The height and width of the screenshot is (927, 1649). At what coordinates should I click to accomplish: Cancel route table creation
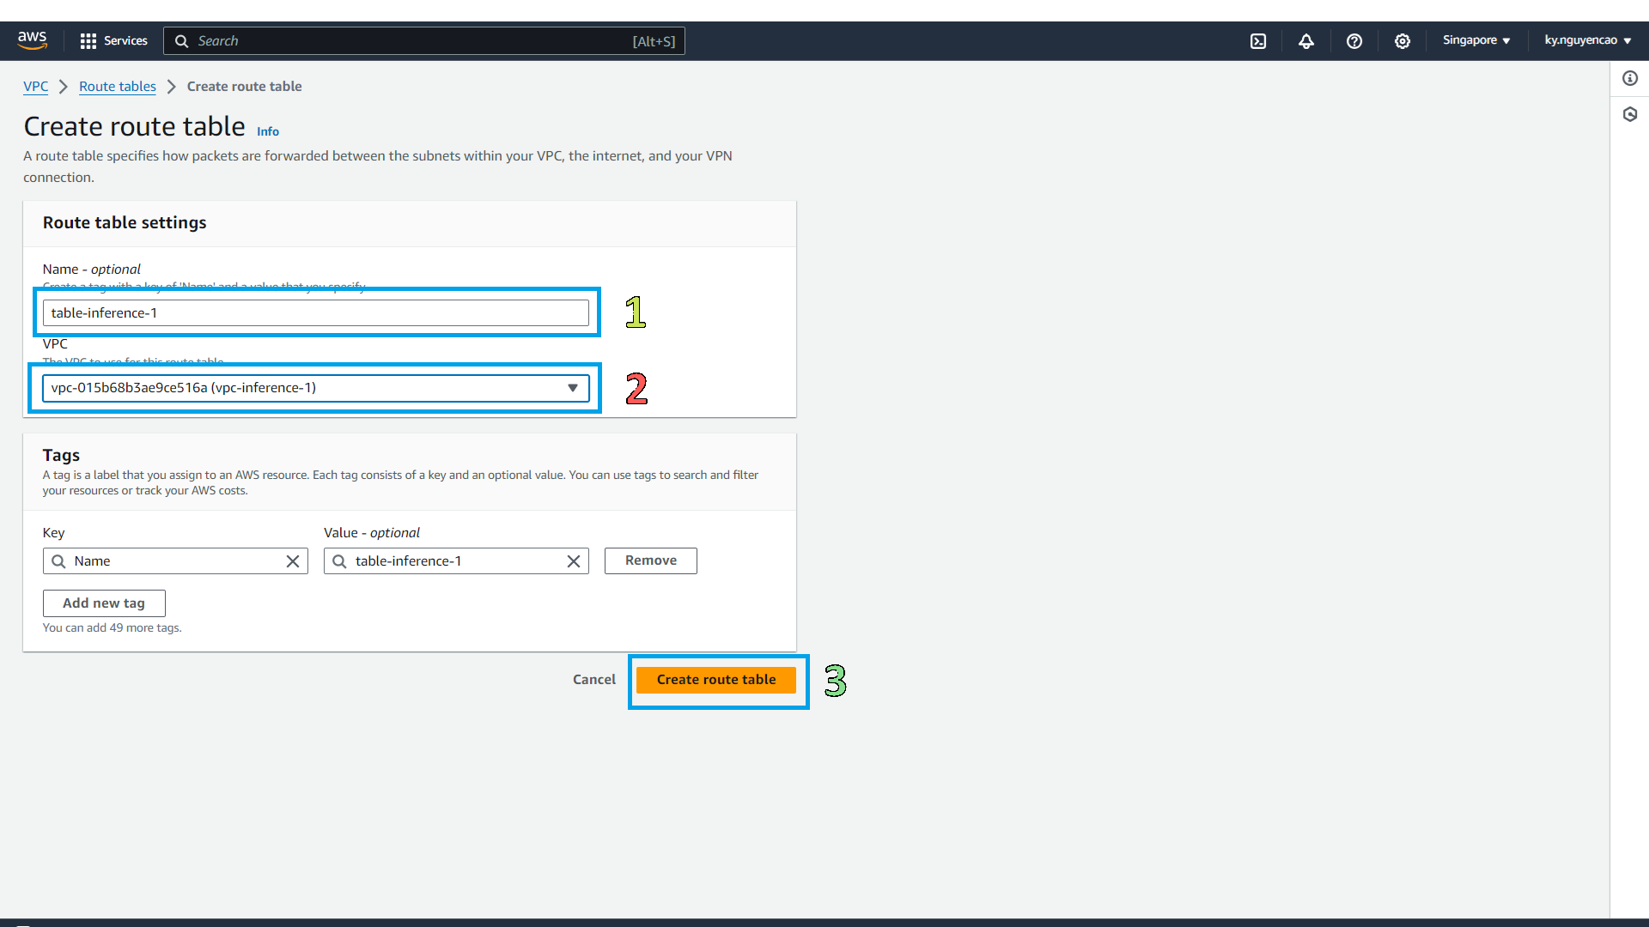(594, 680)
